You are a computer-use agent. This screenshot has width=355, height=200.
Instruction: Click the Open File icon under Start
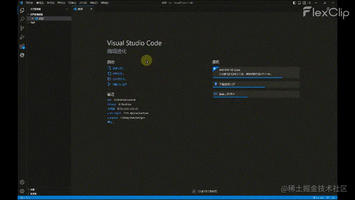(109, 73)
